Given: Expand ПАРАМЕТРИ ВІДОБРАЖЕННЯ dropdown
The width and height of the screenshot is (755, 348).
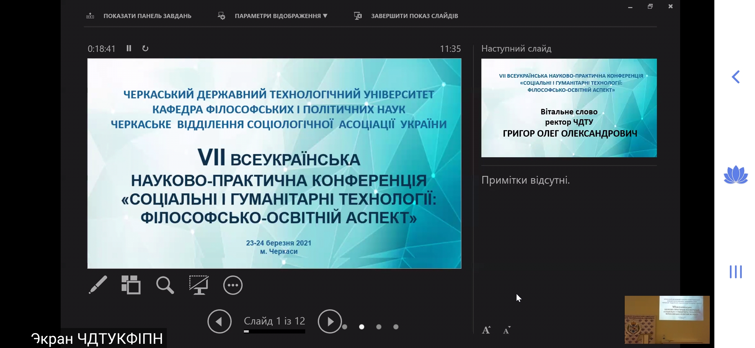Looking at the screenshot, I should pyautogui.click(x=281, y=16).
